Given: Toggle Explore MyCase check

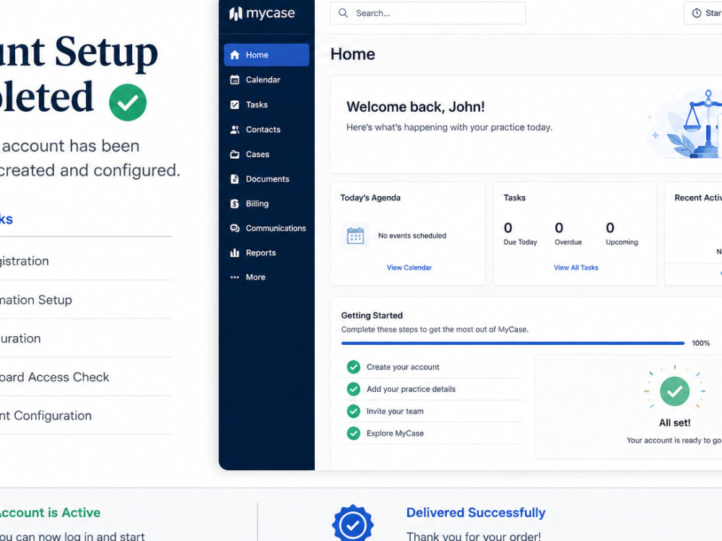Looking at the screenshot, I should point(353,434).
